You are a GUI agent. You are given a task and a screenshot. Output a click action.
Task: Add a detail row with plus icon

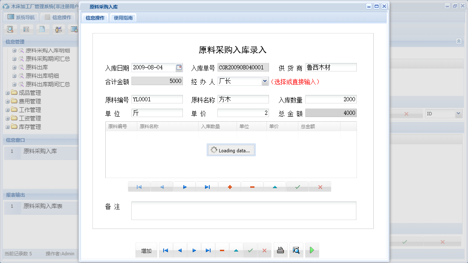[229, 186]
